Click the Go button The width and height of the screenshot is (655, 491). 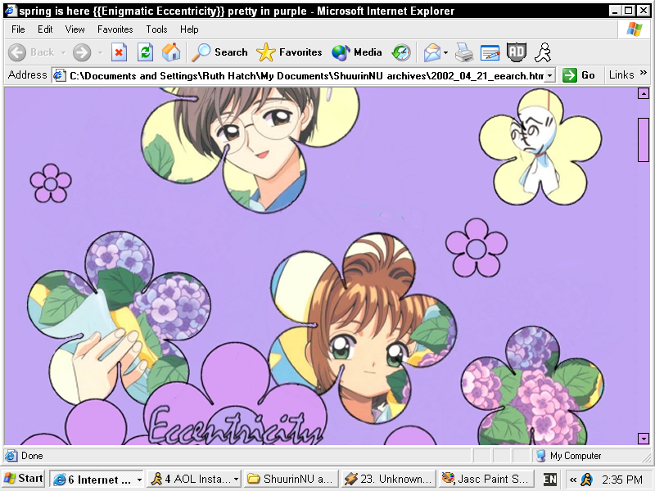click(579, 75)
